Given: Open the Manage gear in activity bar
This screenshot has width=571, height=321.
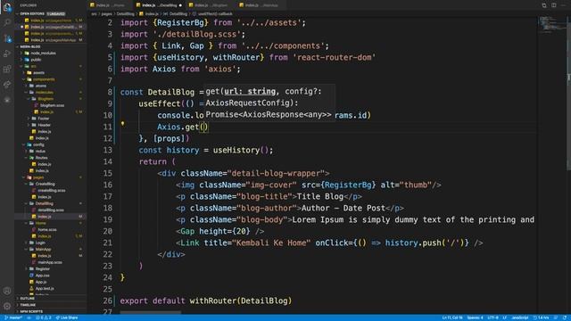Looking at the screenshot, I should (x=7, y=306).
